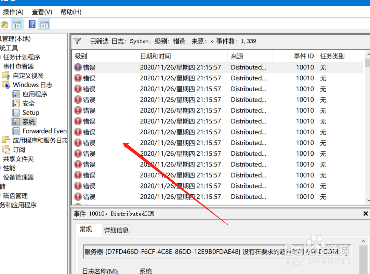Screen dimensions: 370x274
Task: Click the filter funnel icon above the event list
Action: 78,41
